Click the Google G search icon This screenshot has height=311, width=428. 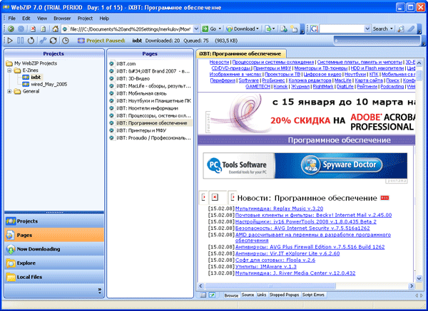click(x=314, y=29)
